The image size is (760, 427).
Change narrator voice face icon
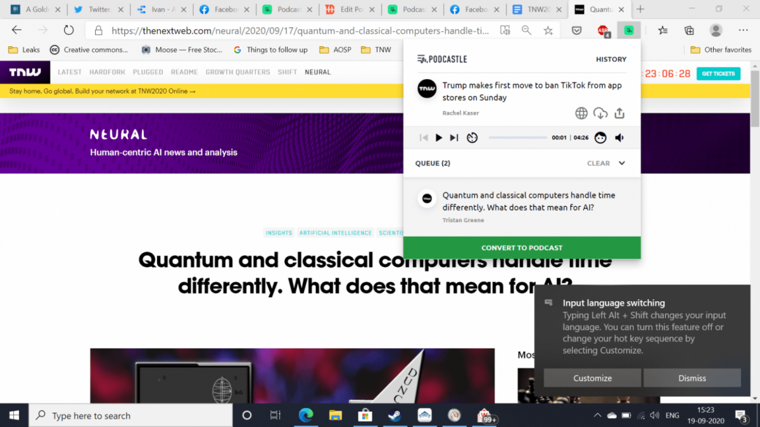click(x=600, y=137)
